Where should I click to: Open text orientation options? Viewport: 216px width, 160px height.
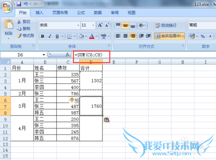(x=142, y=26)
